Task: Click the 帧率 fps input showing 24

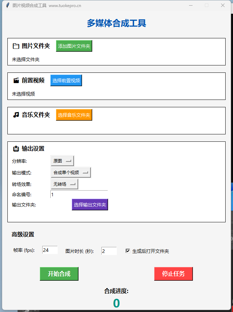Action: click(x=49, y=250)
